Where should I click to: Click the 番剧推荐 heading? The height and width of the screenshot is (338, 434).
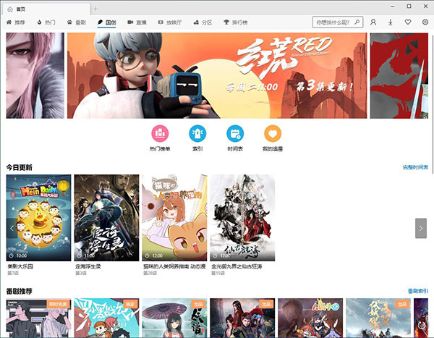(x=19, y=291)
